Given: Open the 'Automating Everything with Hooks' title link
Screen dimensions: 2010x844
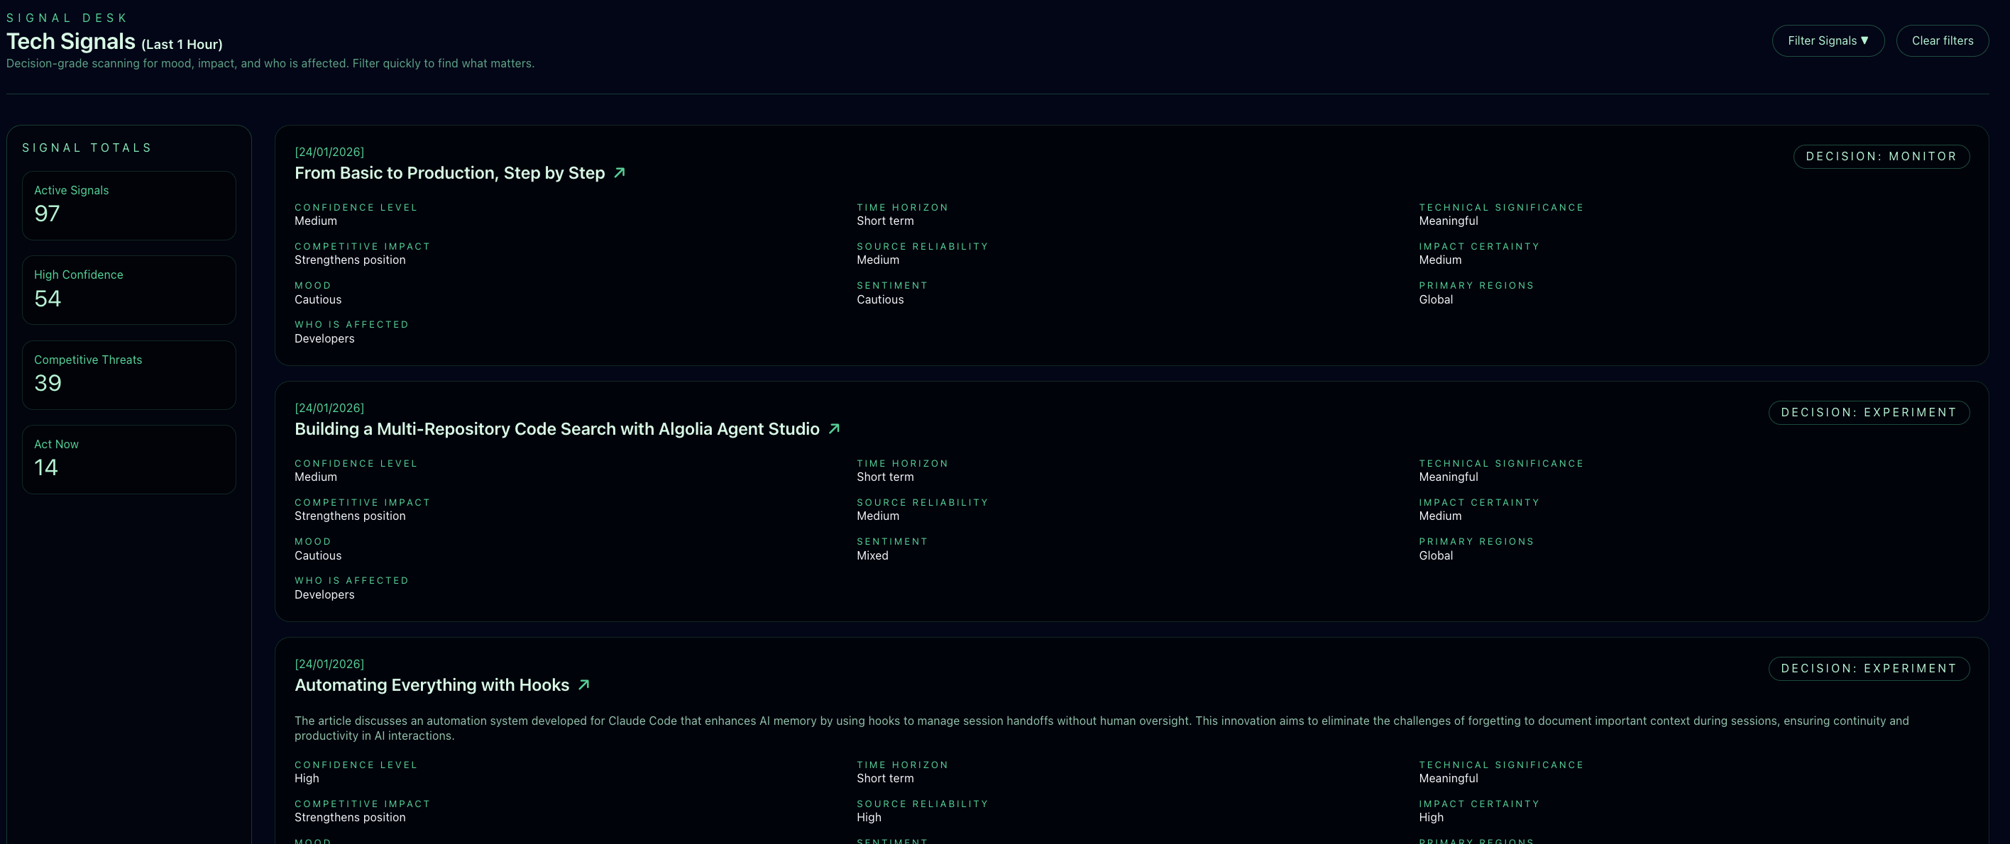Looking at the screenshot, I should 432,685.
